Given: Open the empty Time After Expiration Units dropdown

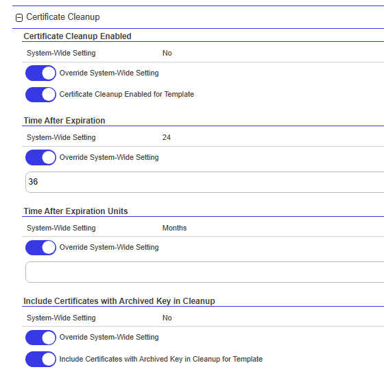Looking at the screenshot, I should pyautogui.click(x=205, y=272).
